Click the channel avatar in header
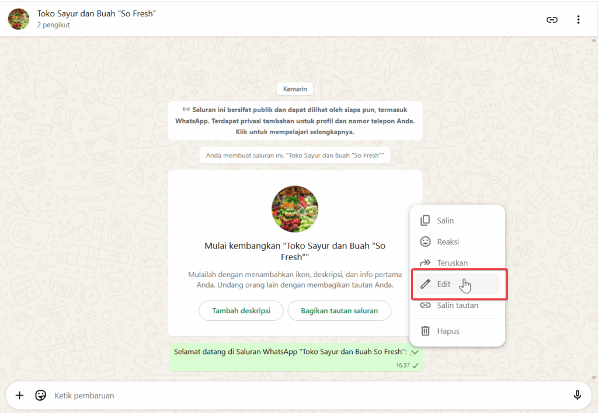The image size is (598, 413). coord(19,19)
